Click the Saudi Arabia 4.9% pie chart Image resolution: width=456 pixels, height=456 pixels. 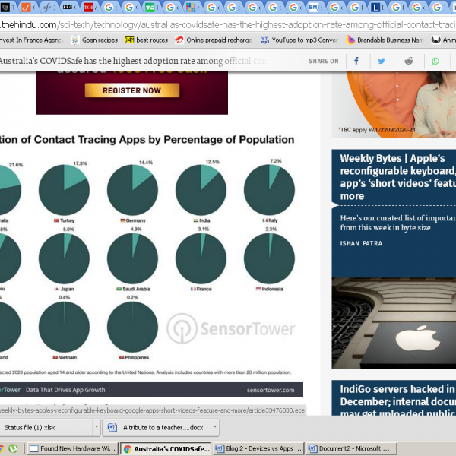click(x=132, y=258)
